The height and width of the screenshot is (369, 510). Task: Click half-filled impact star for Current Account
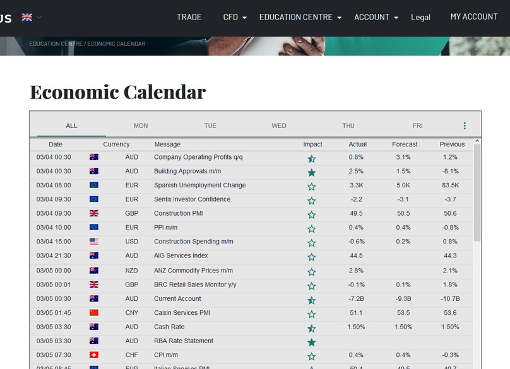[x=312, y=300]
